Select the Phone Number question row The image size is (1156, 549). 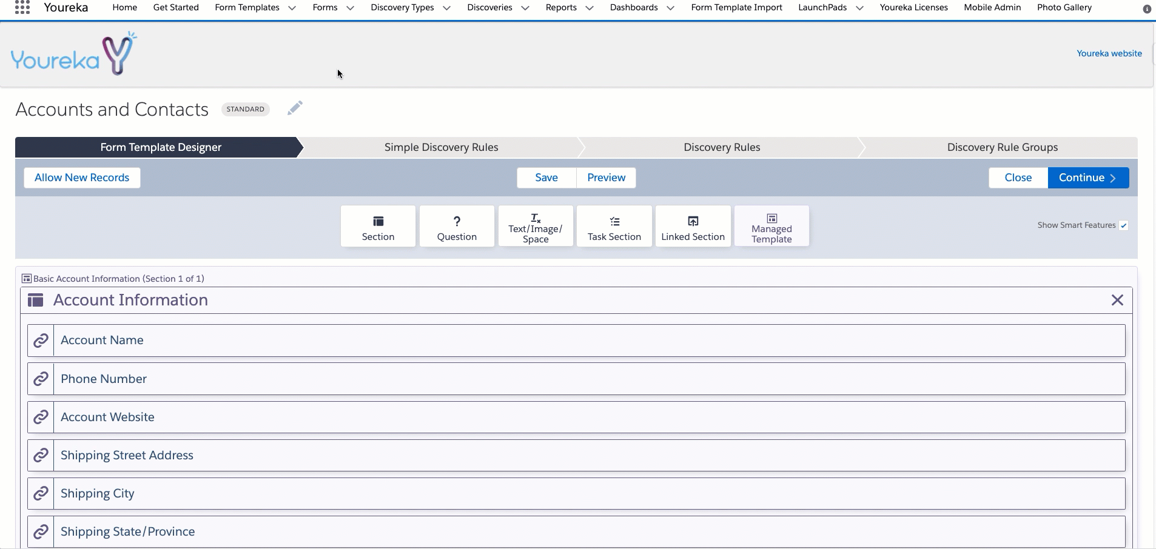pos(576,379)
